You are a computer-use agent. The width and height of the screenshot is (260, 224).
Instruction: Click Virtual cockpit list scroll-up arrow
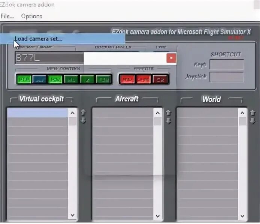tap(72, 113)
